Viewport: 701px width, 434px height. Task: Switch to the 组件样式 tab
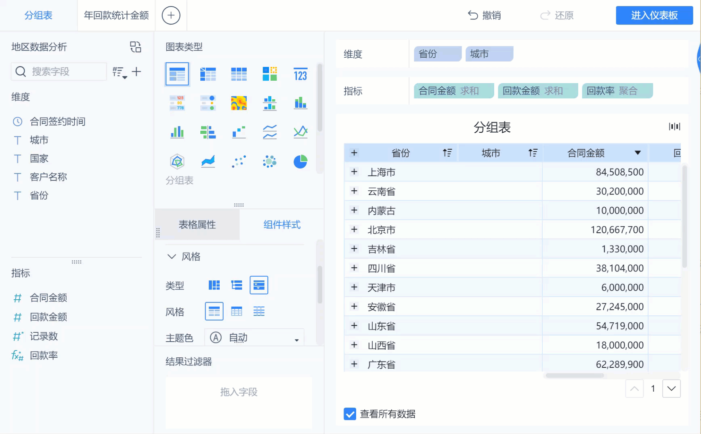tap(282, 225)
